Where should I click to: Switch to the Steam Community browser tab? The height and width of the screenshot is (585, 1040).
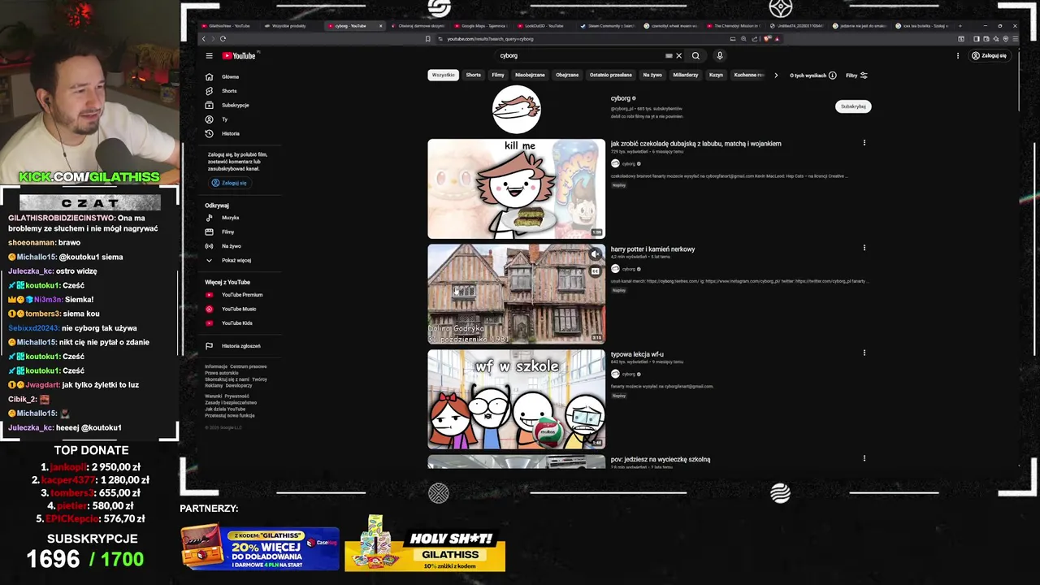point(607,26)
